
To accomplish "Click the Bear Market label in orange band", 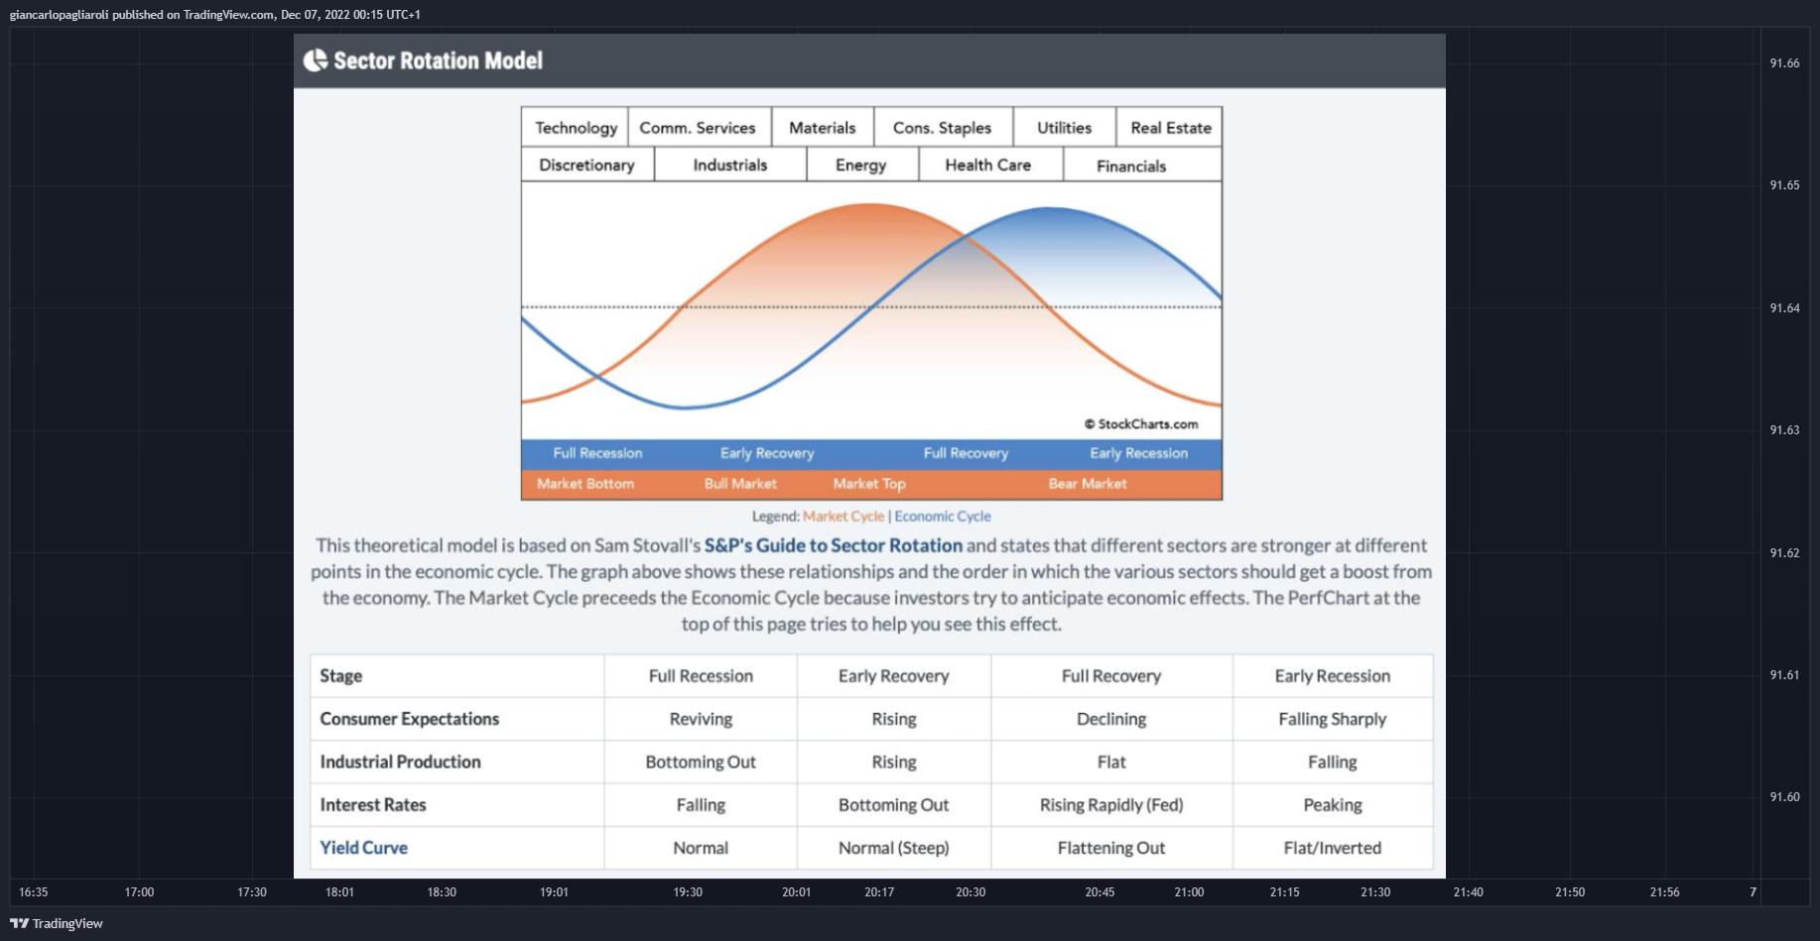I will [1088, 484].
